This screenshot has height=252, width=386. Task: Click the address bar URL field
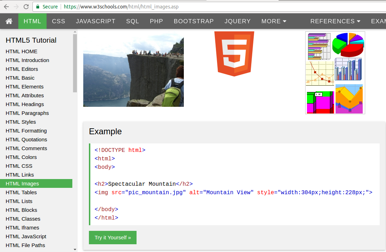click(x=209, y=7)
